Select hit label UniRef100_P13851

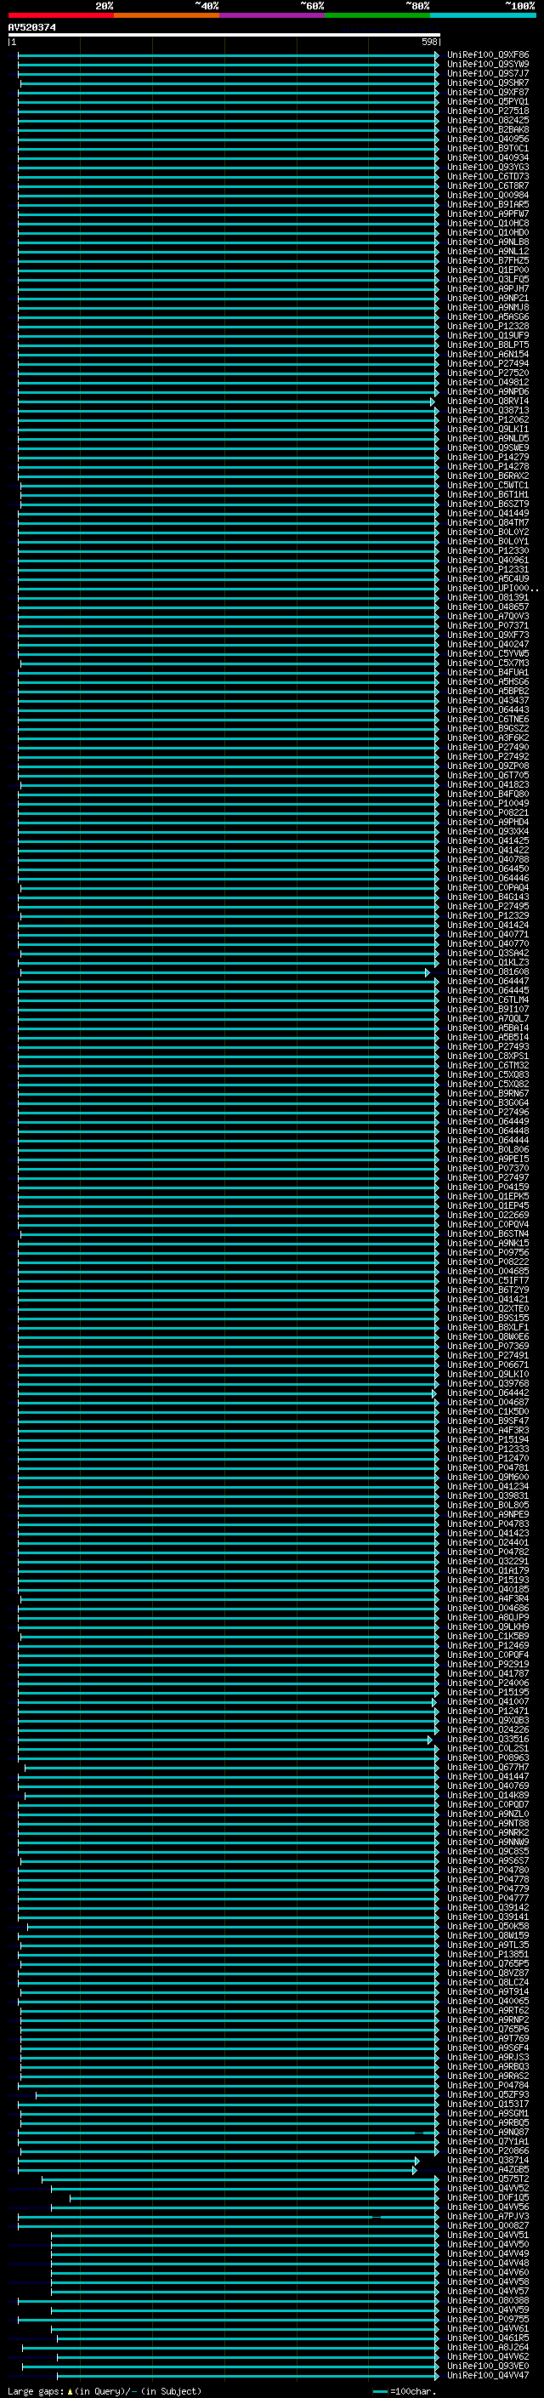[x=487, y=1955]
